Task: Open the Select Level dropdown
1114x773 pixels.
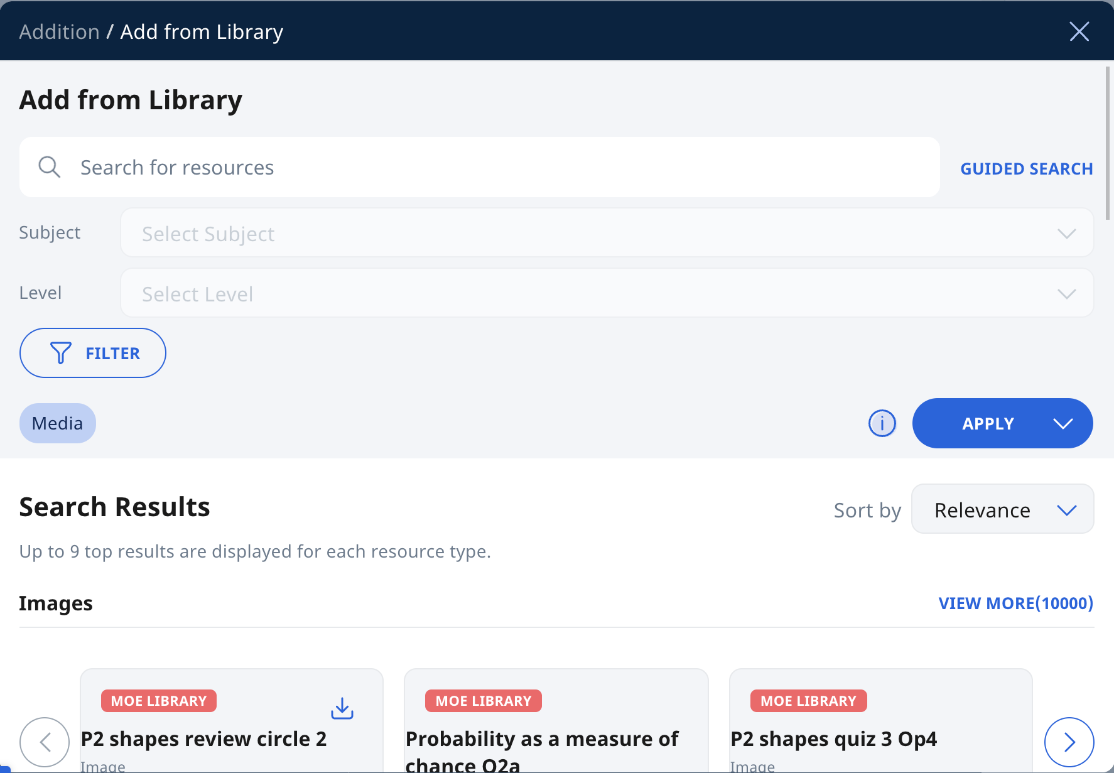Action: coord(607,293)
